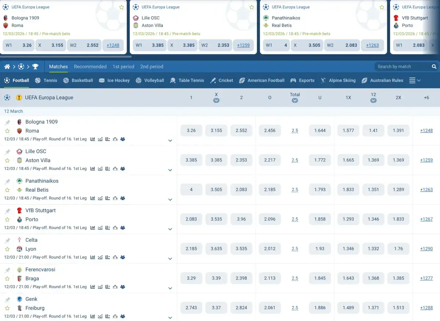440x321 pixels.
Task: Open bar chart statistics in Ferencvarosi row
Action: click(93, 287)
